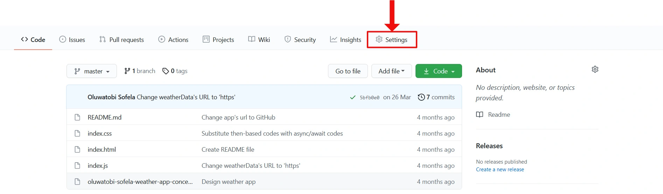Open the Security tab
The width and height of the screenshot is (663, 194).
pyautogui.click(x=300, y=40)
